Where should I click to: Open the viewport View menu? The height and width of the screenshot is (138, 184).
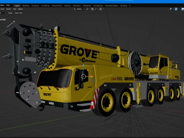pyautogui.click(x=2, y=9)
